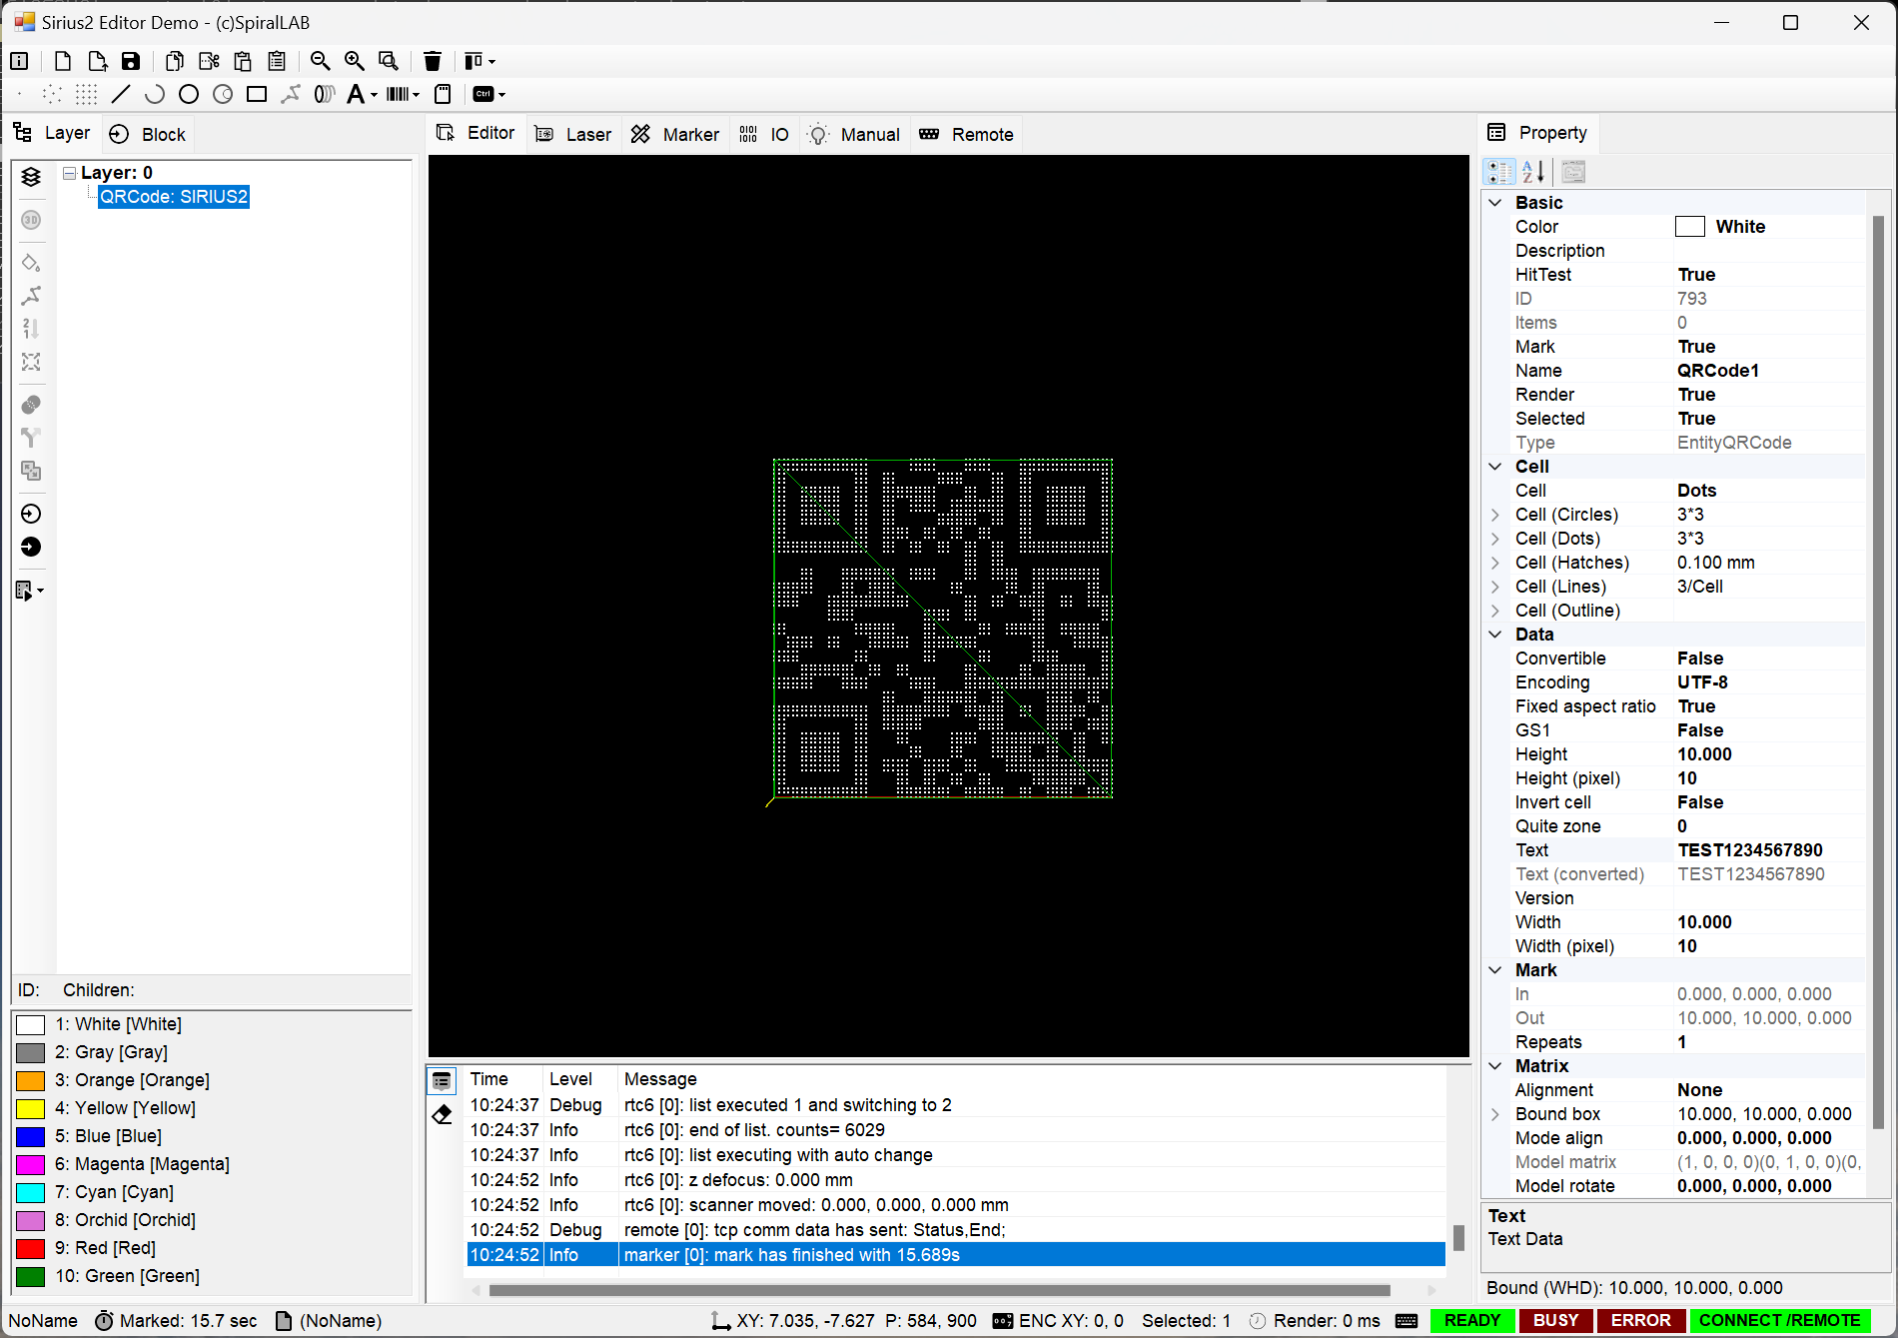Switch property grid to Categorized view

1499,172
